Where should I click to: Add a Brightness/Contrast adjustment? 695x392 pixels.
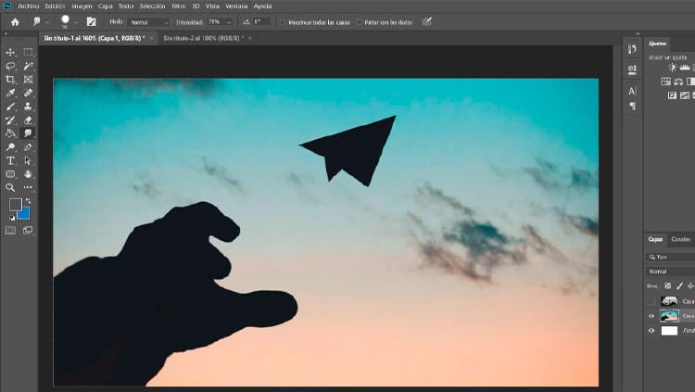tap(673, 68)
